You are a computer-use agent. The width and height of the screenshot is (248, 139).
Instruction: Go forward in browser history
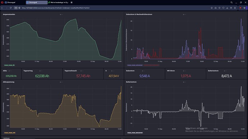coord(6,8)
